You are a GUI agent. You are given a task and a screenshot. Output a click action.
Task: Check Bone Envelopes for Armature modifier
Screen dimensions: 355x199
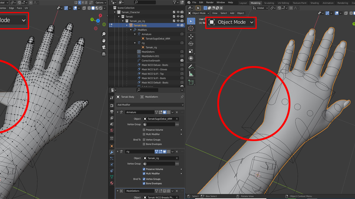[144, 144]
